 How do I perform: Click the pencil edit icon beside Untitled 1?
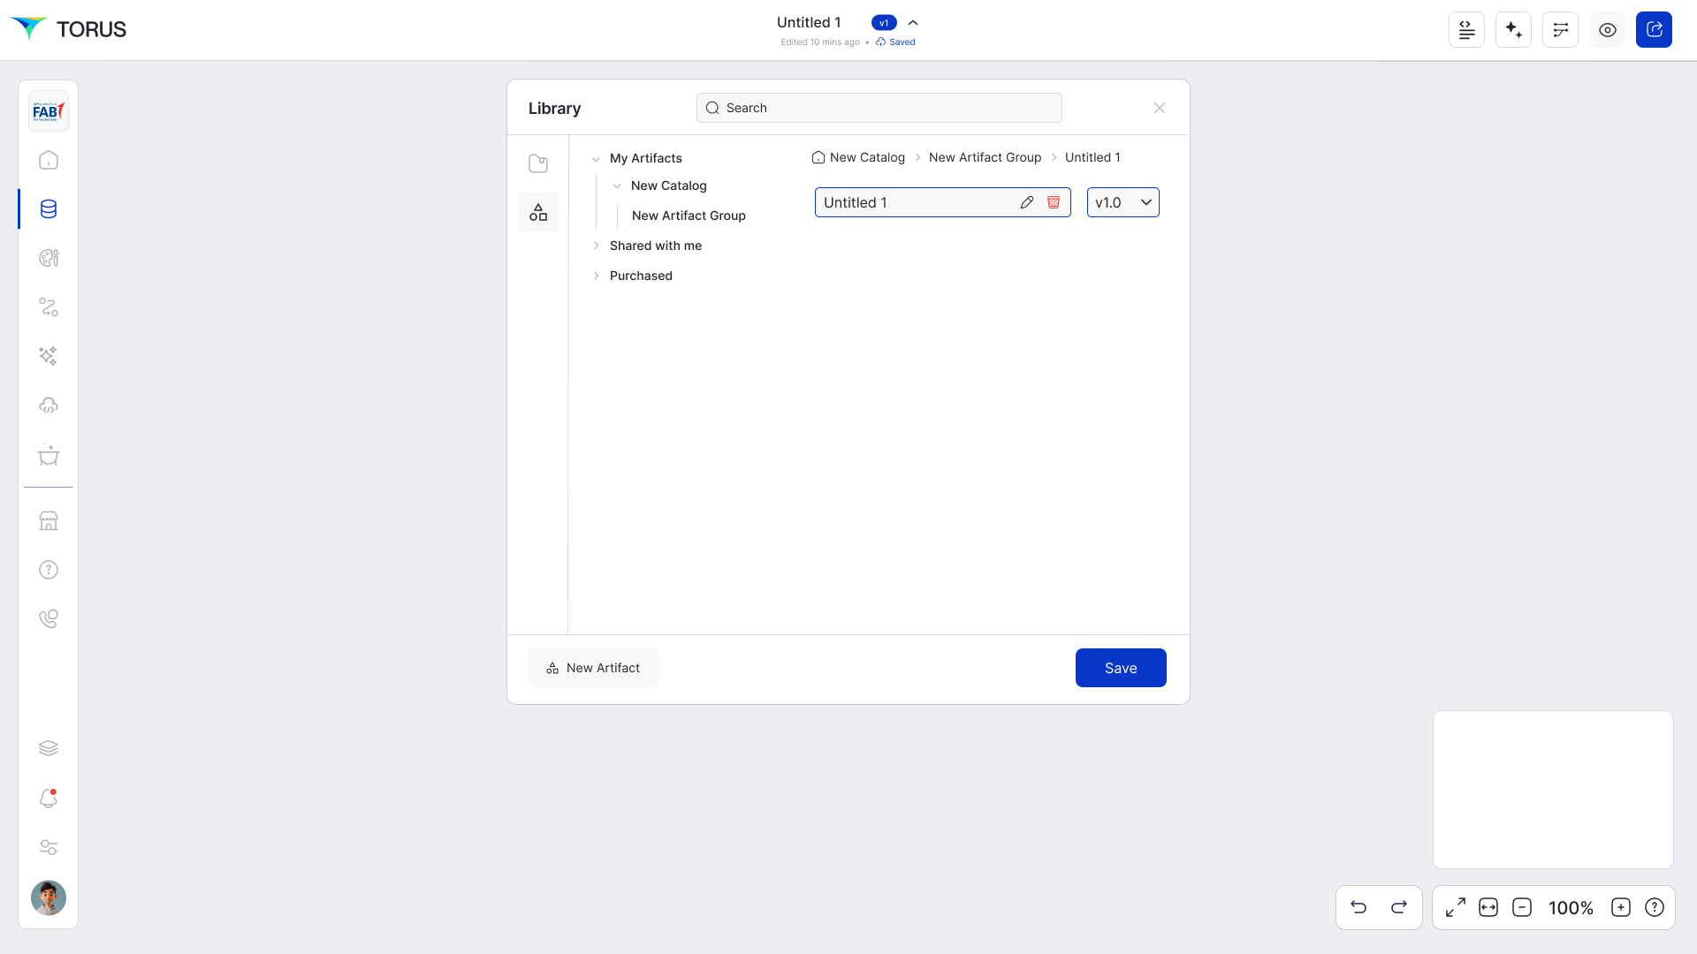pos(1026,202)
